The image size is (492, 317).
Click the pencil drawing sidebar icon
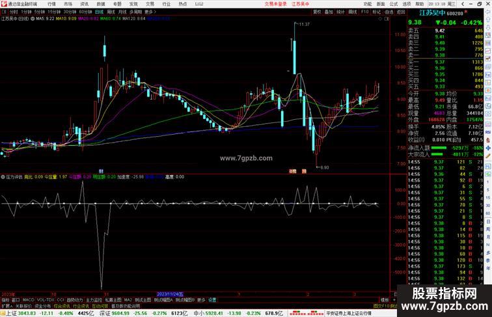click(x=488, y=156)
